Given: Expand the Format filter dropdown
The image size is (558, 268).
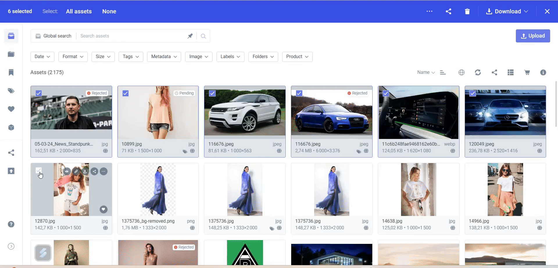Looking at the screenshot, I should 73,57.
